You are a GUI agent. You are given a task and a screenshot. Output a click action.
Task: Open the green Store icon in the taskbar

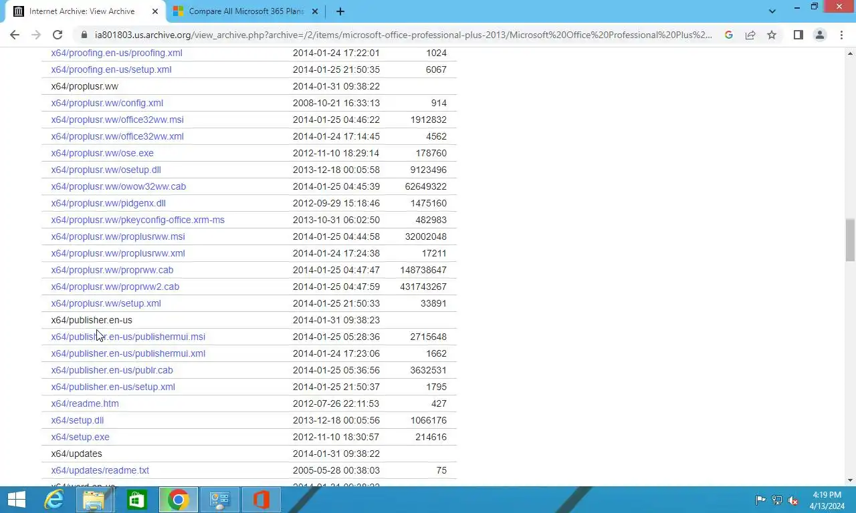[136, 500]
